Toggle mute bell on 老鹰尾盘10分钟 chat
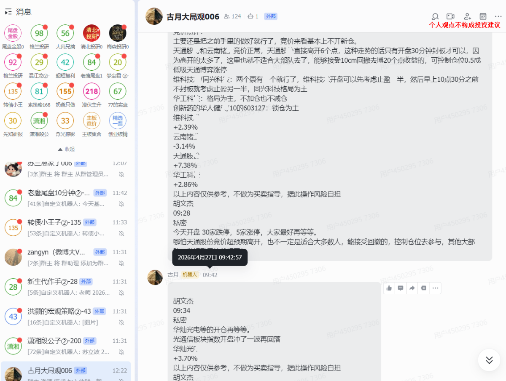 point(121,204)
